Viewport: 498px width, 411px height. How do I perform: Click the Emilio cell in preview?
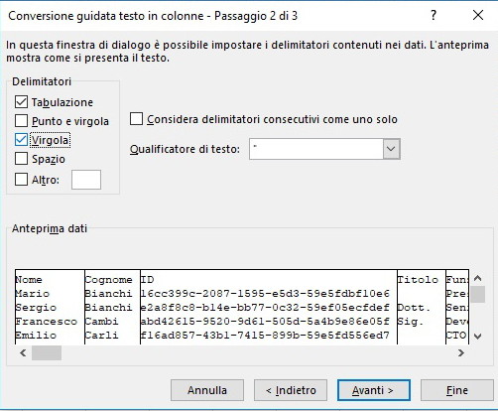coord(36,336)
